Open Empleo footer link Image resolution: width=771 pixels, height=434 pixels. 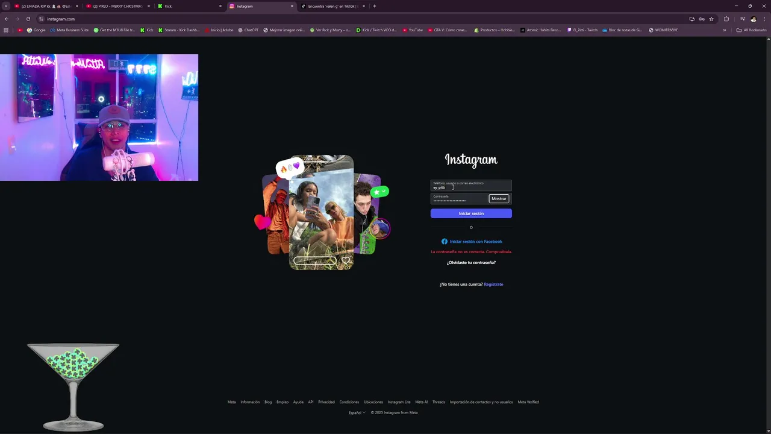pyautogui.click(x=282, y=402)
